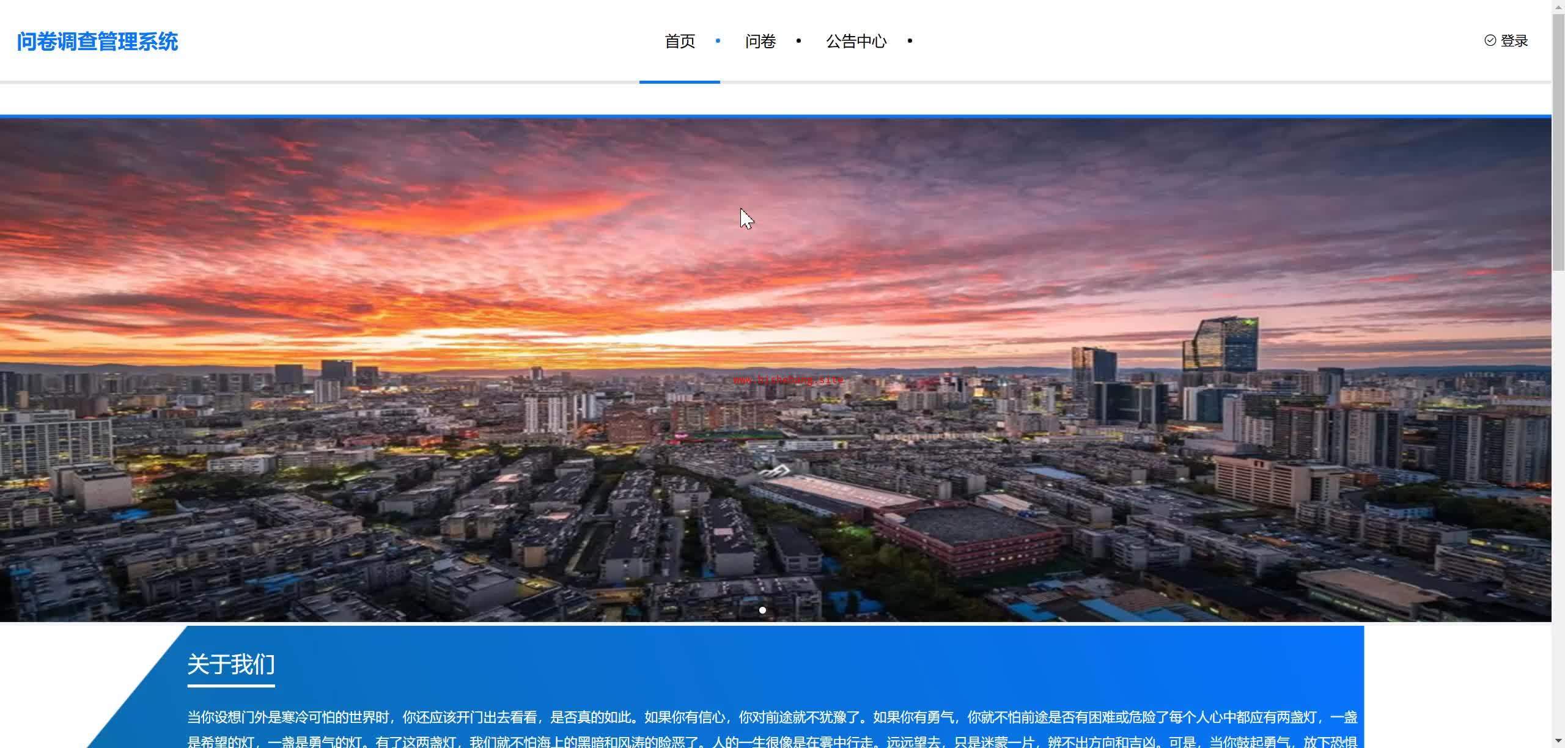The width and height of the screenshot is (1565, 748).
Task: Click the blue underline beneath 首页 tab
Action: [680, 82]
